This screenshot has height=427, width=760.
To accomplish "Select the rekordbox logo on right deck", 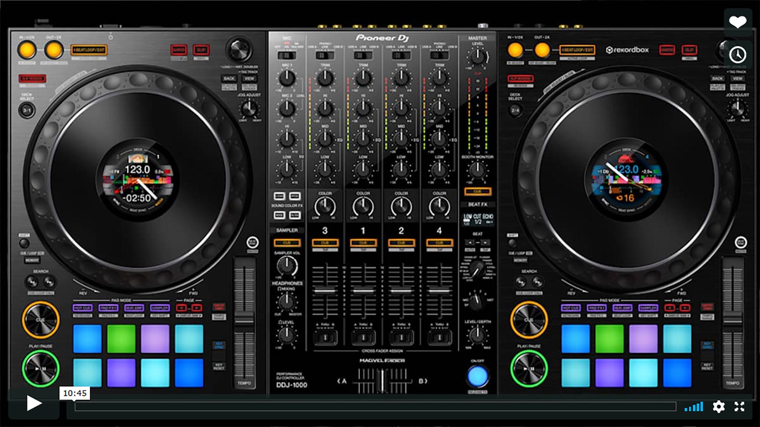I will click(x=627, y=50).
